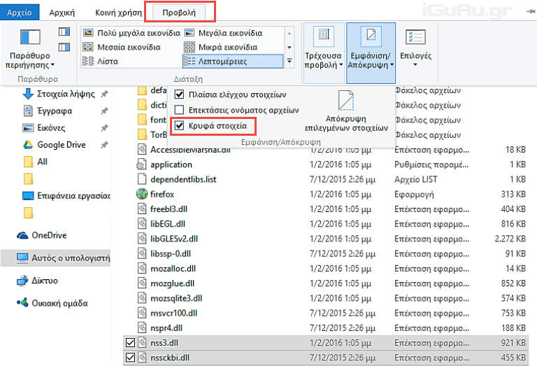537x366 pixels.
Task: Click layout gallery down arrow
Action: tap(289, 48)
